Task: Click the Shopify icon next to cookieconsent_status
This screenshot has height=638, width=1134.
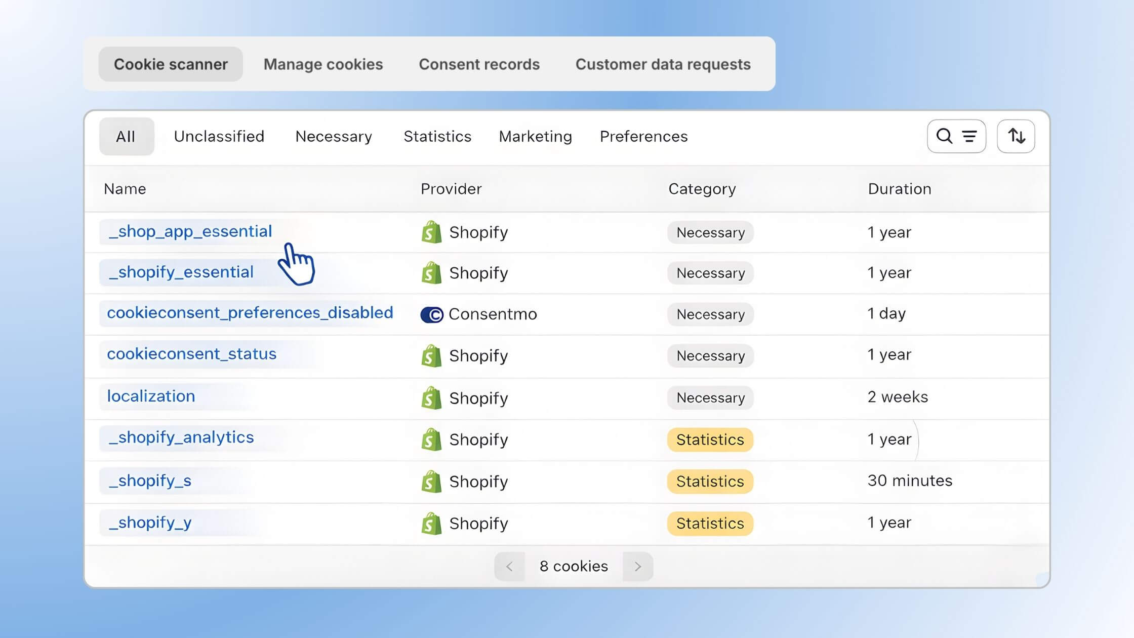Action: [x=431, y=356]
